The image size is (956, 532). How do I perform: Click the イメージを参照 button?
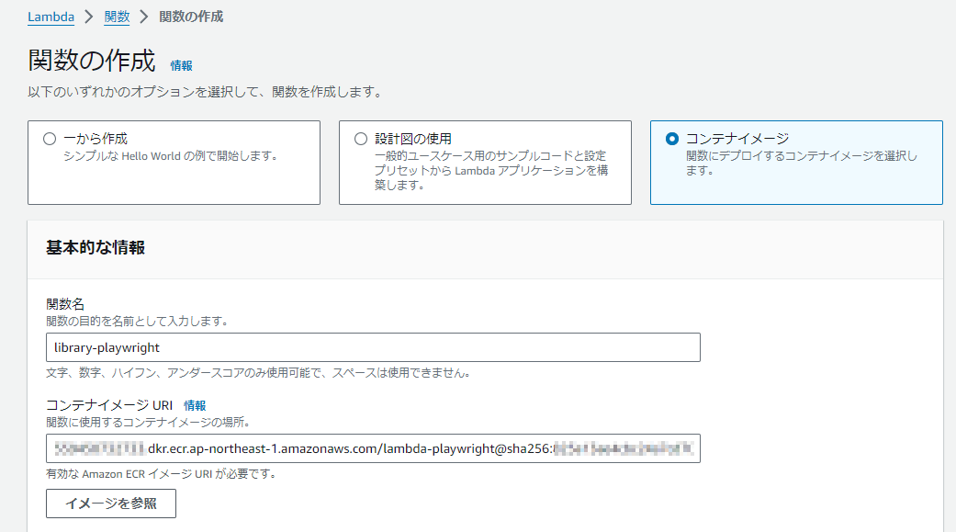tap(110, 504)
